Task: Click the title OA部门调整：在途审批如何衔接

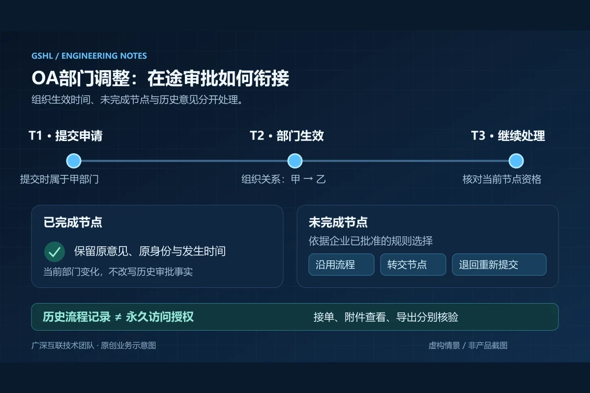Action: pos(160,79)
